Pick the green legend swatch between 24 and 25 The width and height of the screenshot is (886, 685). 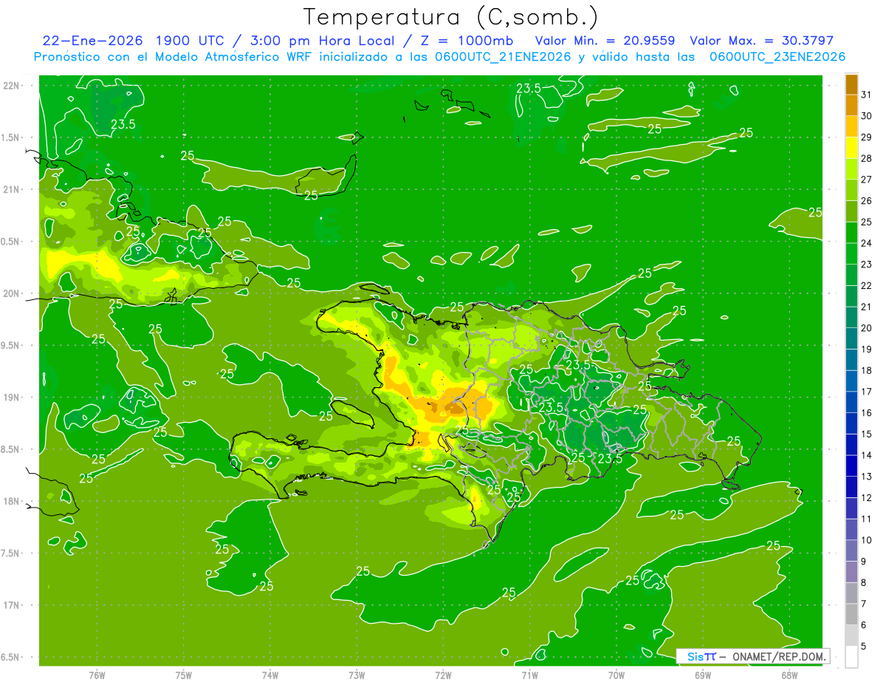(x=851, y=233)
